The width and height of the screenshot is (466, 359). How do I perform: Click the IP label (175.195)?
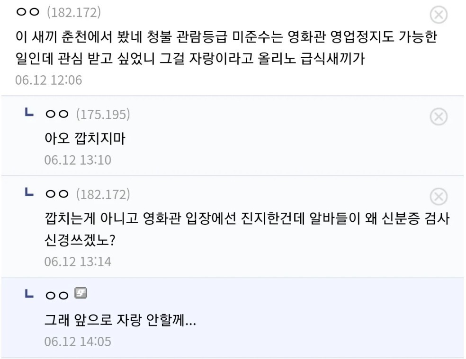click(102, 114)
